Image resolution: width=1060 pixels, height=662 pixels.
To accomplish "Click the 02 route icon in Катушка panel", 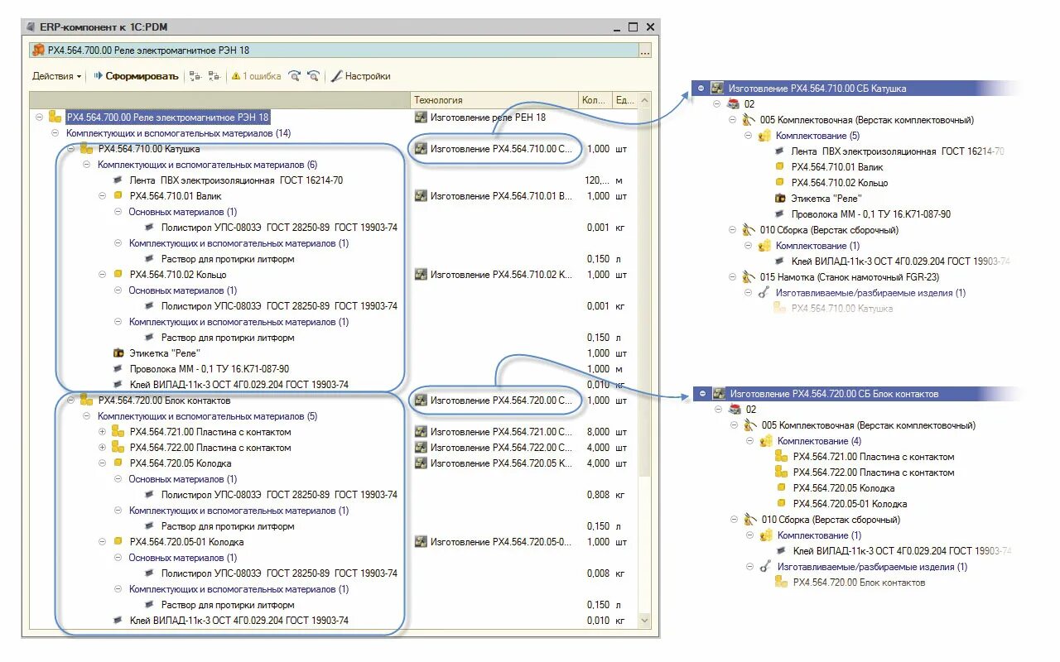I will point(734,104).
